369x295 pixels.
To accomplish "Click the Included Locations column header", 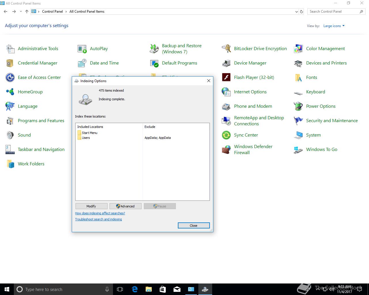I will 109,127.
